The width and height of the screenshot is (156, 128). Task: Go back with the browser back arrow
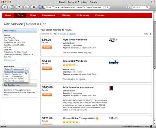pyautogui.click(x=5, y=7)
